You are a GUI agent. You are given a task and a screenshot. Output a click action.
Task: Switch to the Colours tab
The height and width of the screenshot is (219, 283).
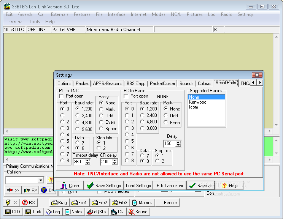[205, 84]
